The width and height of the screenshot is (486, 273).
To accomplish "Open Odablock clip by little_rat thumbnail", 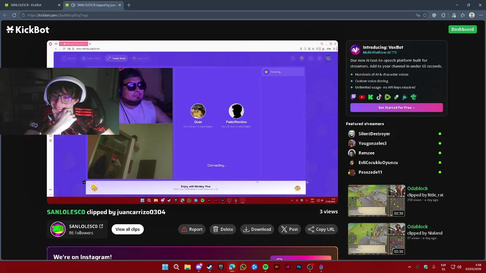I will tap(377, 201).
